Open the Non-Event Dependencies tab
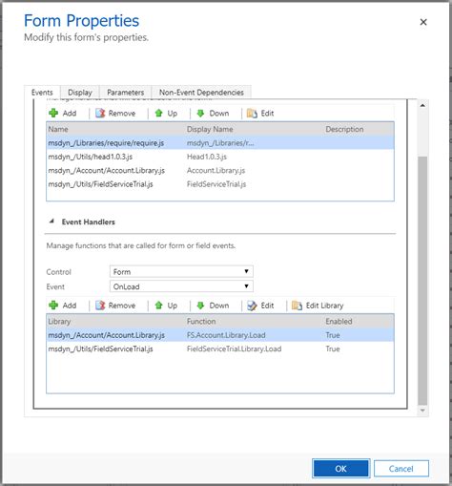This screenshot has width=452, height=486. [201, 93]
